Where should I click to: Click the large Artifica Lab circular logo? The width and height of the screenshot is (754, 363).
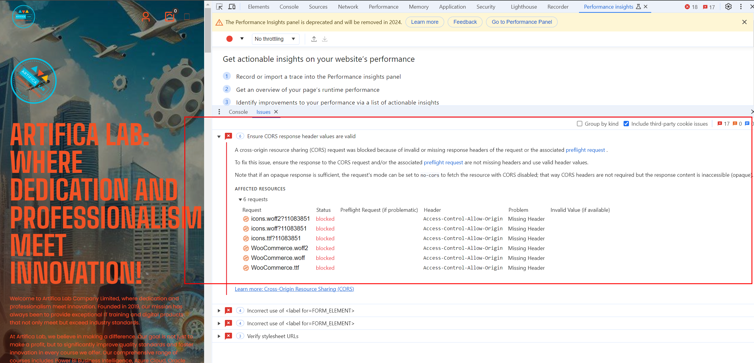click(x=33, y=81)
